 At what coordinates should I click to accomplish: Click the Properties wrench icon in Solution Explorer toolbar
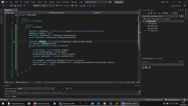pyautogui.click(x=173, y=13)
